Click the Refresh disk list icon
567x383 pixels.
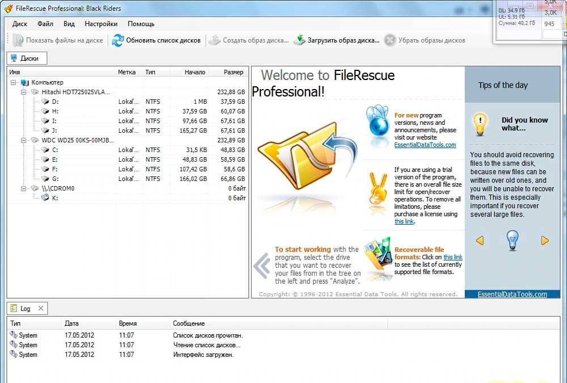coord(118,40)
